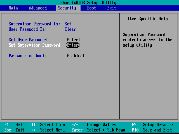Click the F10 Save and Exit legend
This screenshot has height=134, width=179.
click(152, 130)
